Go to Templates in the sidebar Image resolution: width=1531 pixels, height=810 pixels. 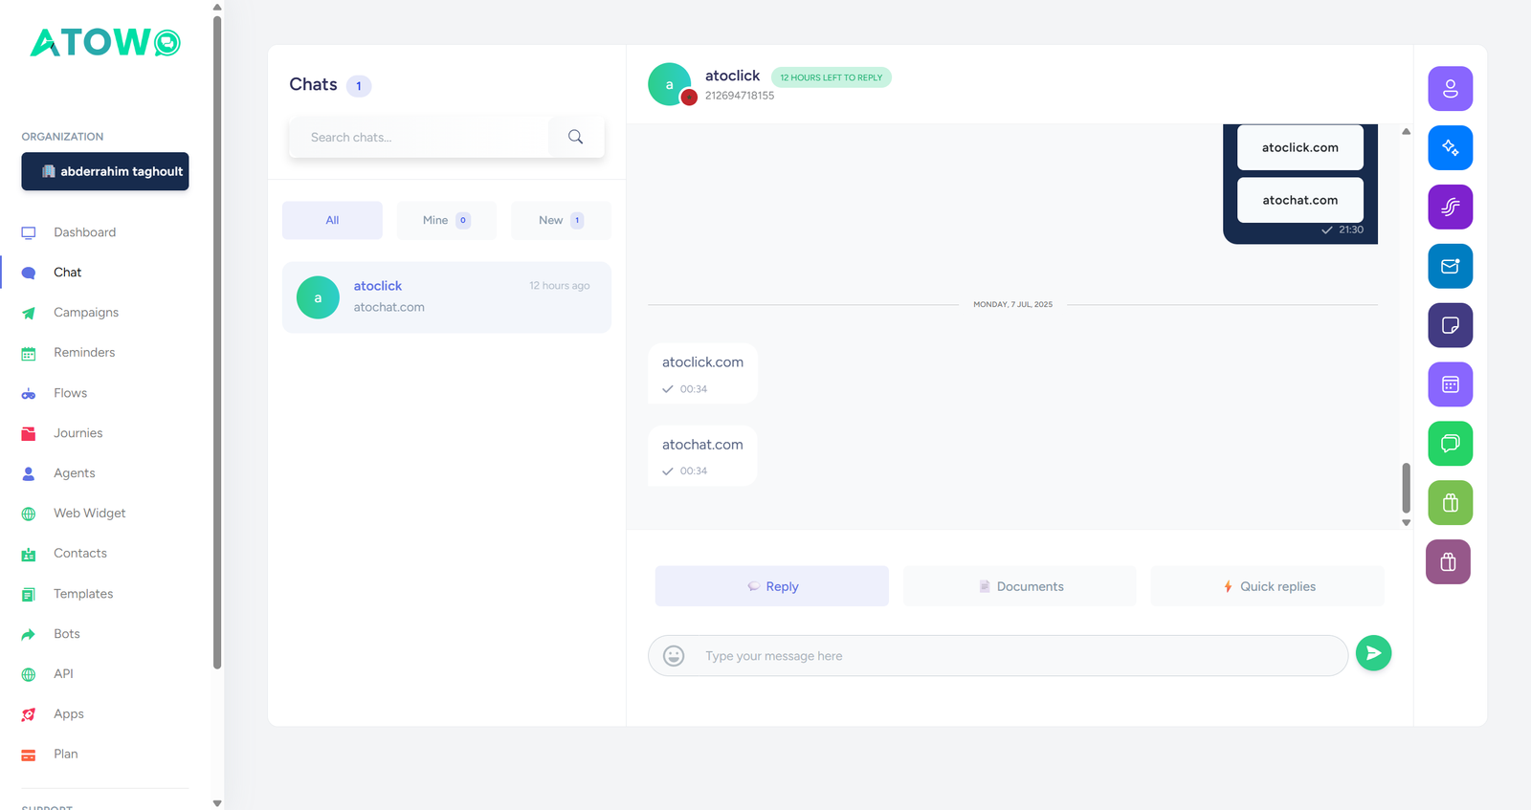pos(83,594)
